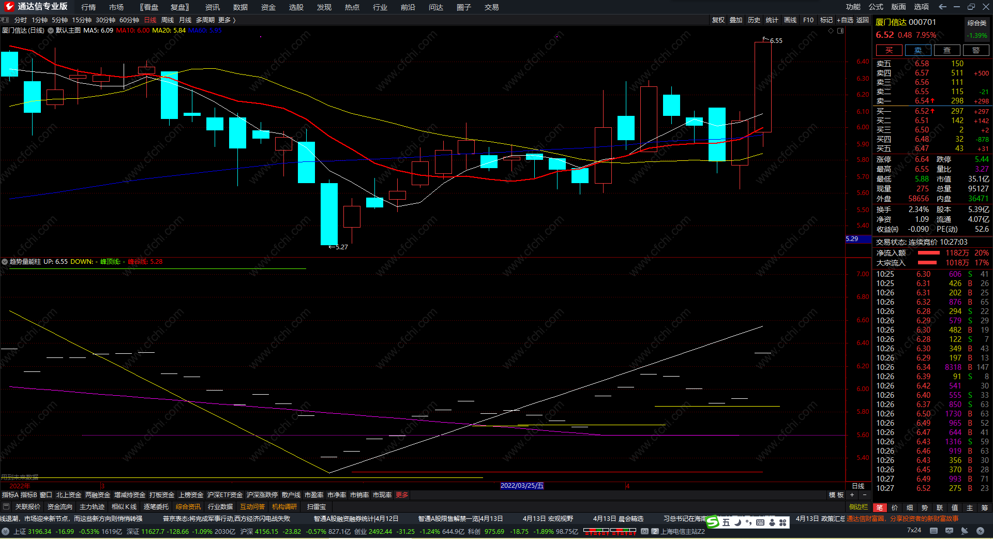Viewport: 993px width, 539px height.
Task: Click the broadcast icon before 上海电信主站Z2
Action: 644,531
